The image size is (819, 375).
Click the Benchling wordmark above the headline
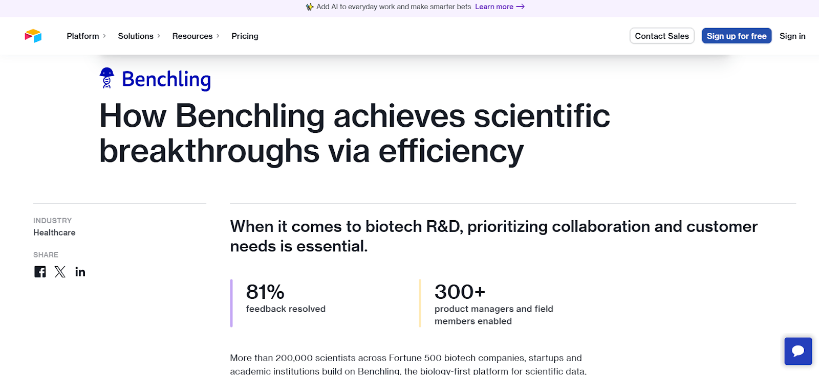165,80
